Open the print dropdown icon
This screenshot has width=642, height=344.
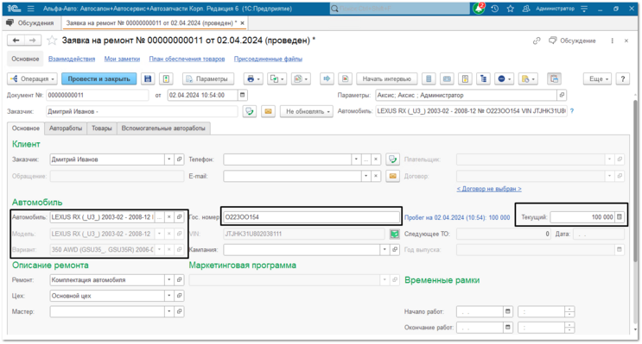coord(253,78)
